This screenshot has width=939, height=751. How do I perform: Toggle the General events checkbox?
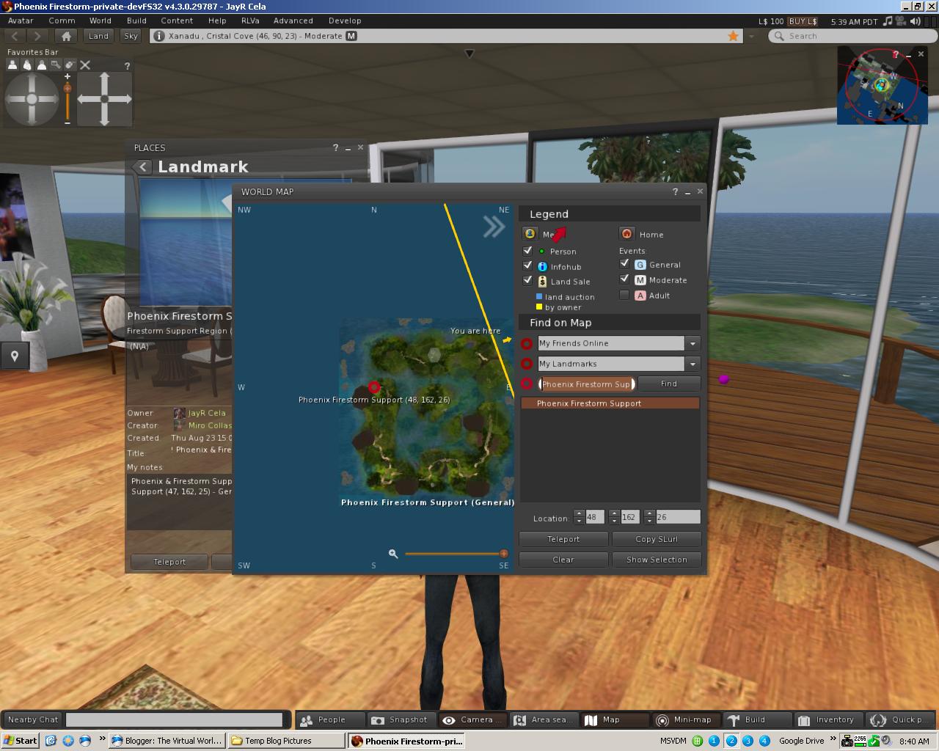point(624,263)
